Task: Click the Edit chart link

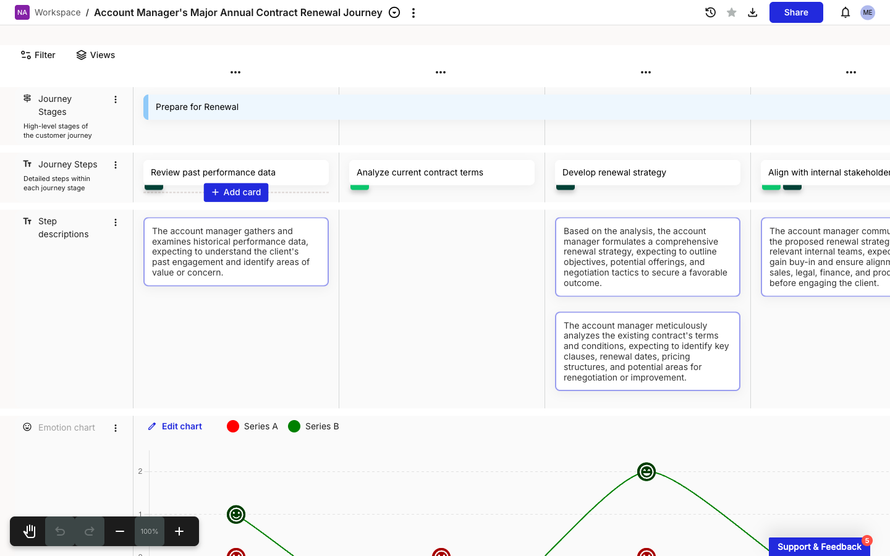Action: (176, 426)
